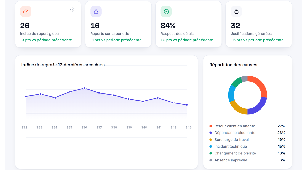Viewport: 302px width, 170px height.
Task: Click the 'Respect des délais' label
Action: click(177, 34)
